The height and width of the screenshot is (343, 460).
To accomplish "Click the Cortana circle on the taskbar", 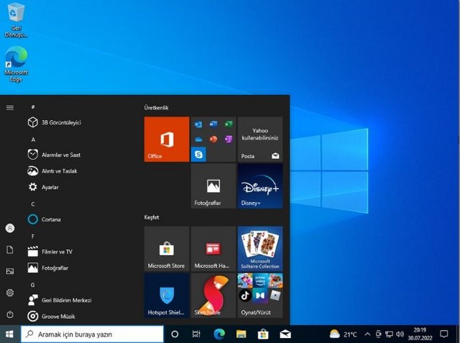I will click(175, 334).
